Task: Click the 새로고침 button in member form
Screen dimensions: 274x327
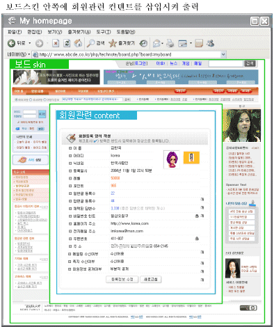Action: pos(151,280)
